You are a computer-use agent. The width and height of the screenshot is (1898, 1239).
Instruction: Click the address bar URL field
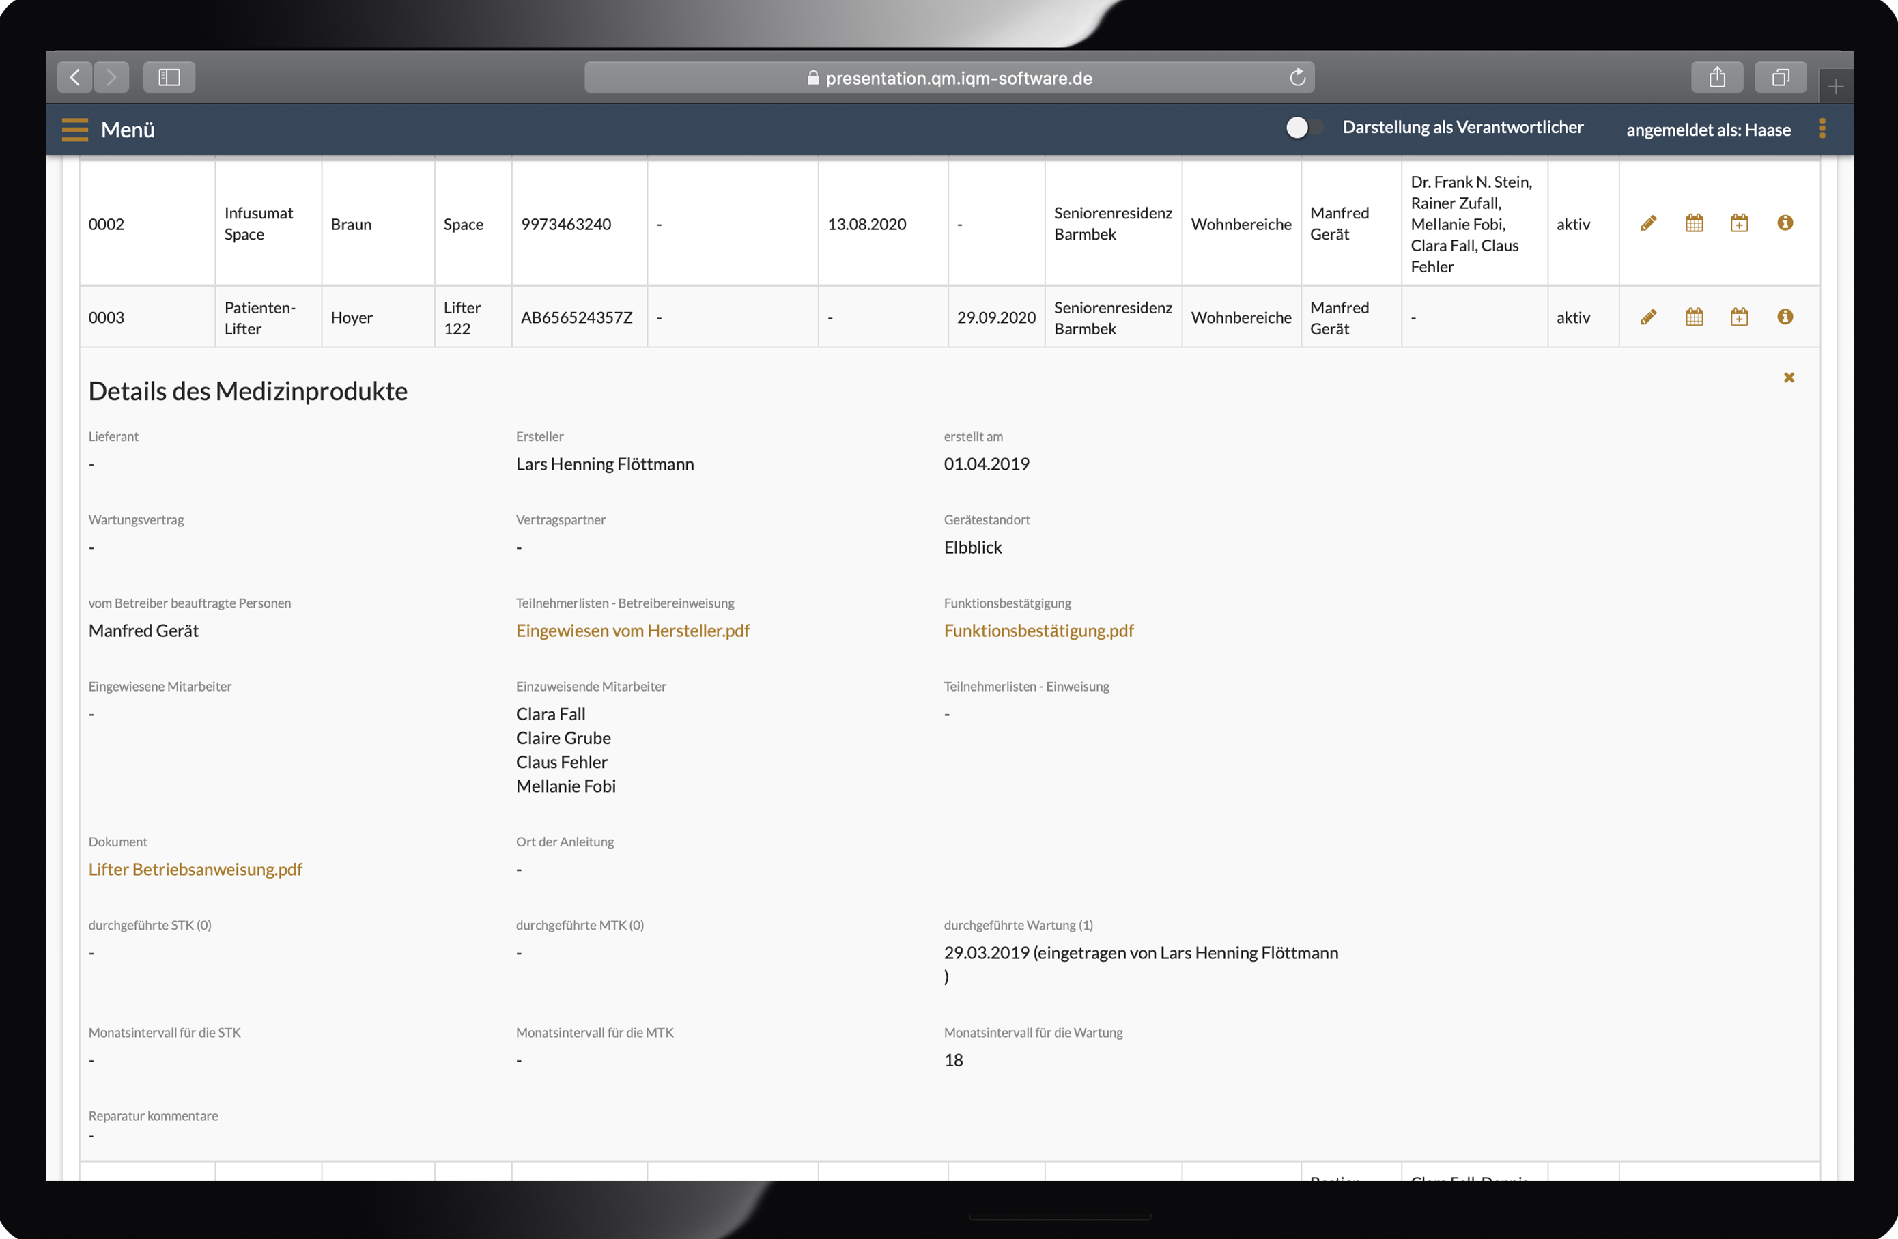pos(949,77)
